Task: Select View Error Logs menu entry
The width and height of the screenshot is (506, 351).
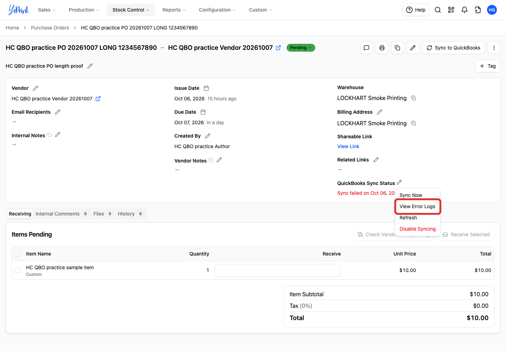Action: coord(417,206)
